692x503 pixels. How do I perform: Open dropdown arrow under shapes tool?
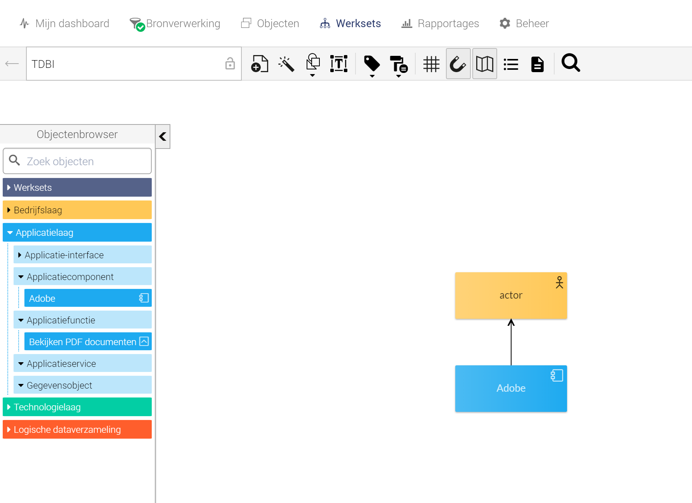pos(312,76)
